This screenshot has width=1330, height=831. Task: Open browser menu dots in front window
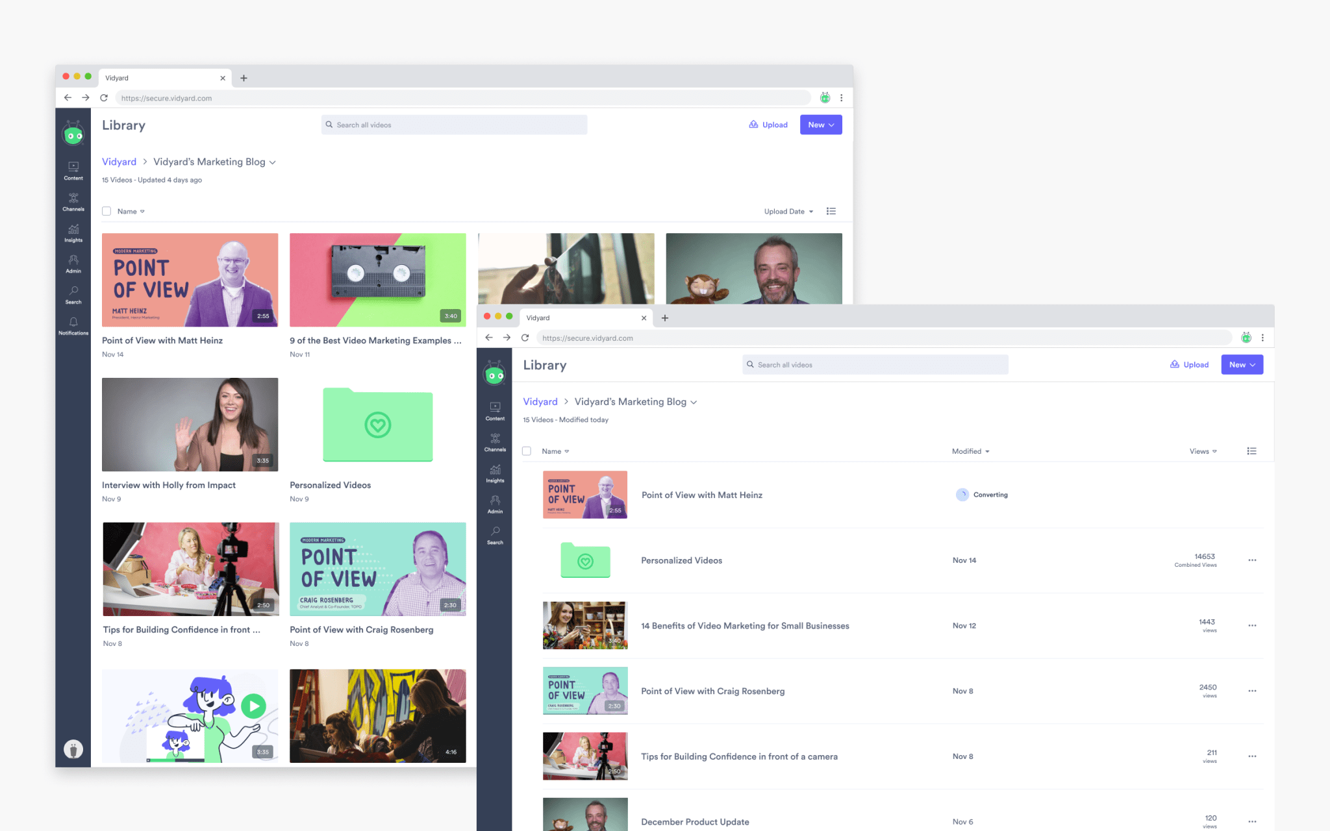tap(1262, 338)
